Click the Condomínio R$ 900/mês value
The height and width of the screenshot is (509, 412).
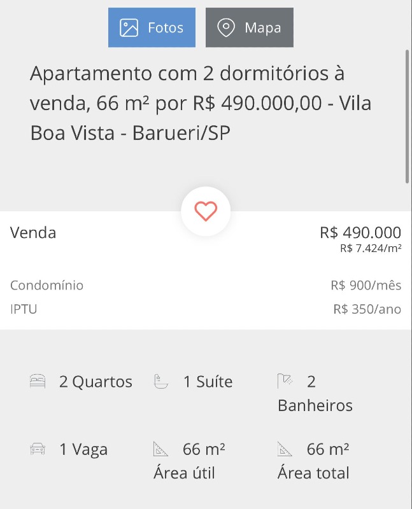pyautogui.click(x=366, y=285)
